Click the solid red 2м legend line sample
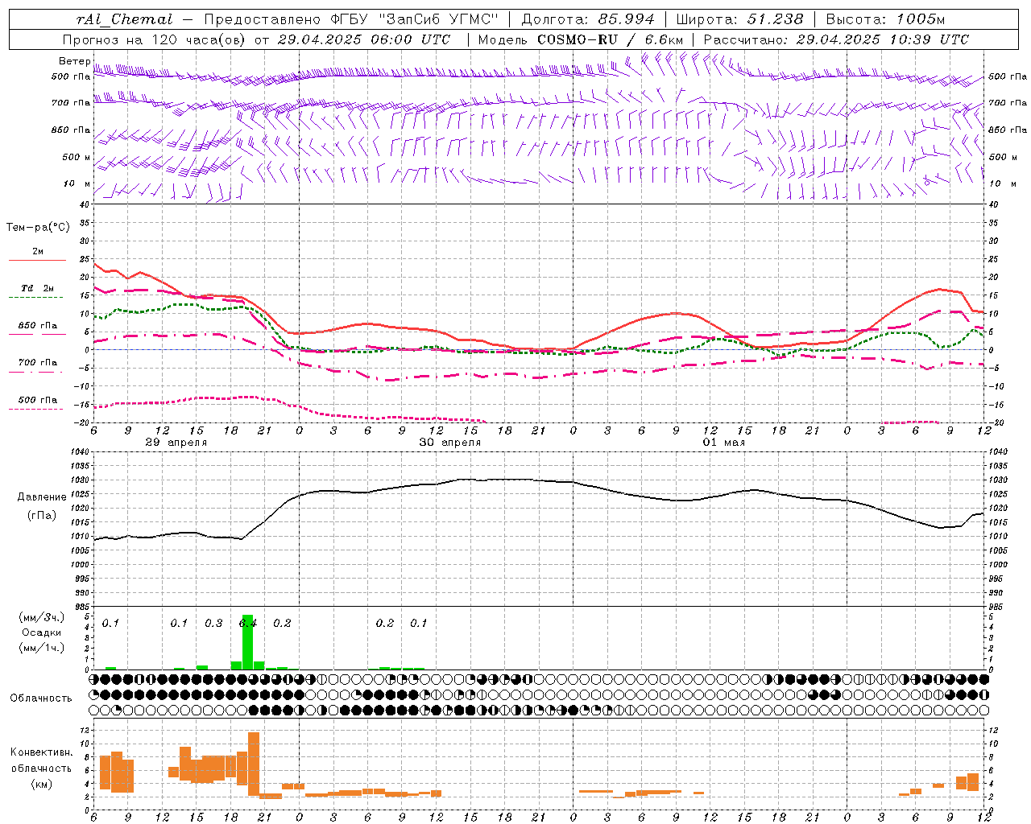The image size is (1031, 824). (x=37, y=260)
